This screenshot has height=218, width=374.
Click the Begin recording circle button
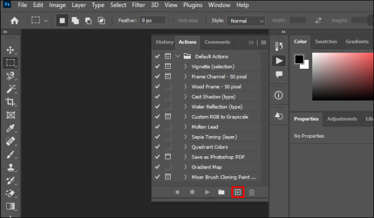coord(192,192)
